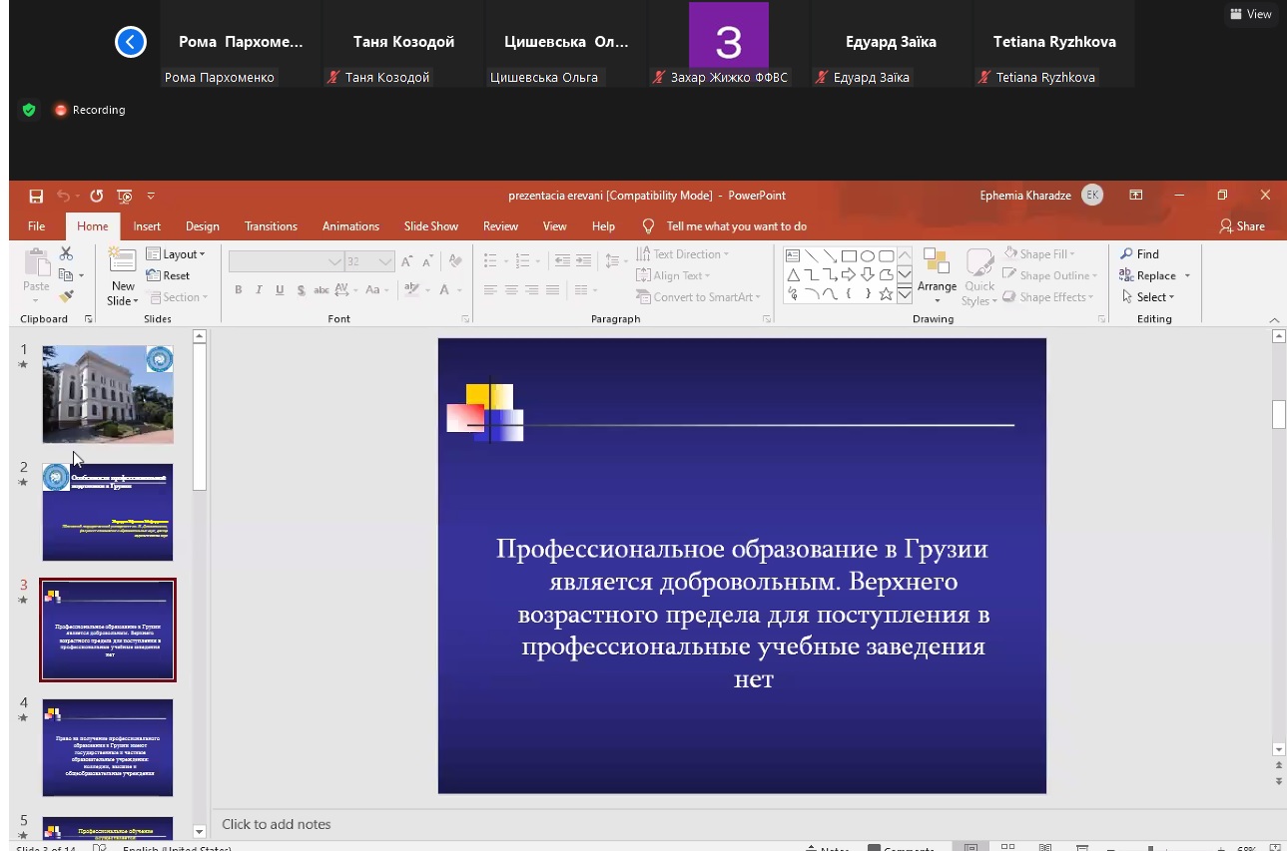Toggle underline formatting
The width and height of the screenshot is (1287, 851).
pos(280,290)
